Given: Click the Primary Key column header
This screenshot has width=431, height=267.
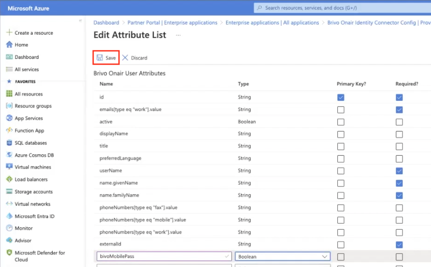Looking at the screenshot, I should (351, 84).
